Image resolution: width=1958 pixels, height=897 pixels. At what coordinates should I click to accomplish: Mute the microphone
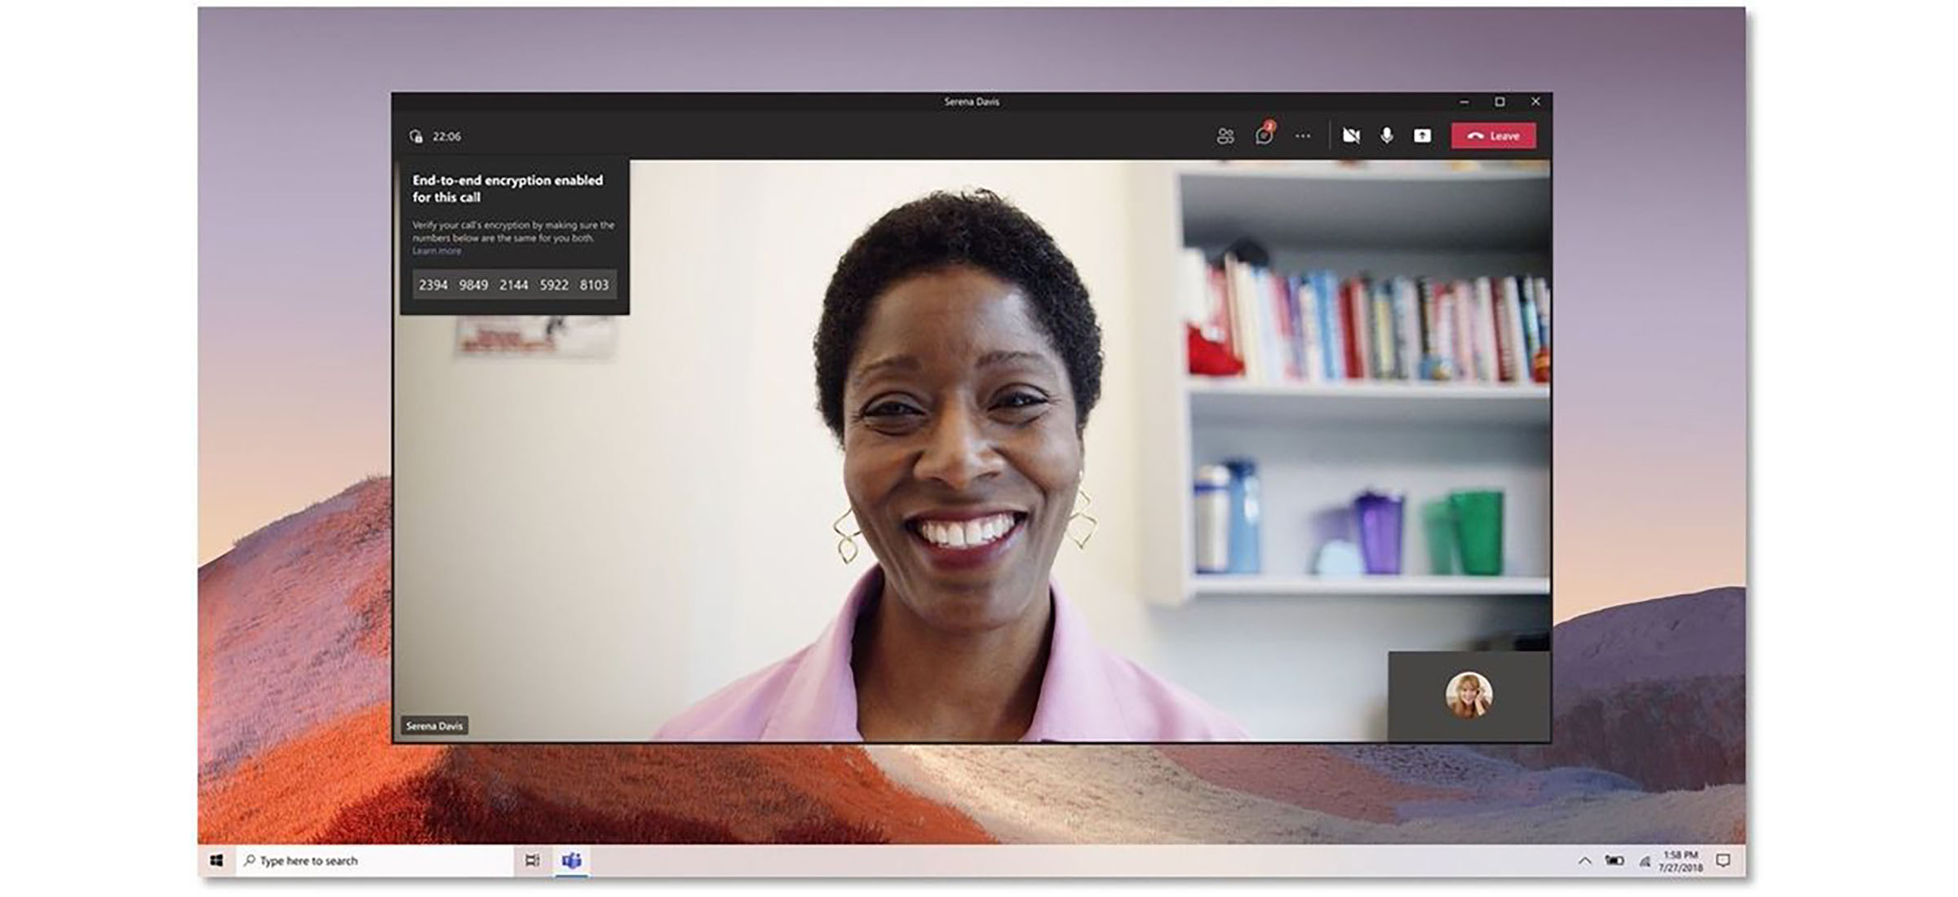1387,135
